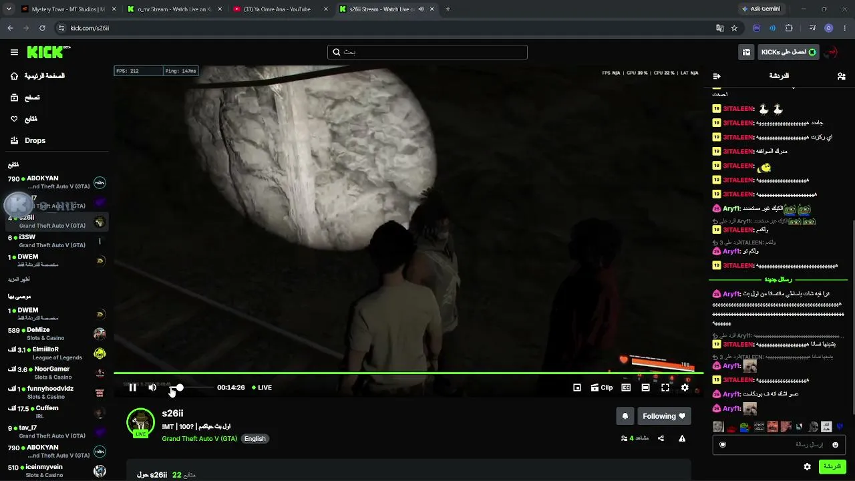The height and width of the screenshot is (481, 855).
Task: Pause the live stream
Action: [133, 387]
